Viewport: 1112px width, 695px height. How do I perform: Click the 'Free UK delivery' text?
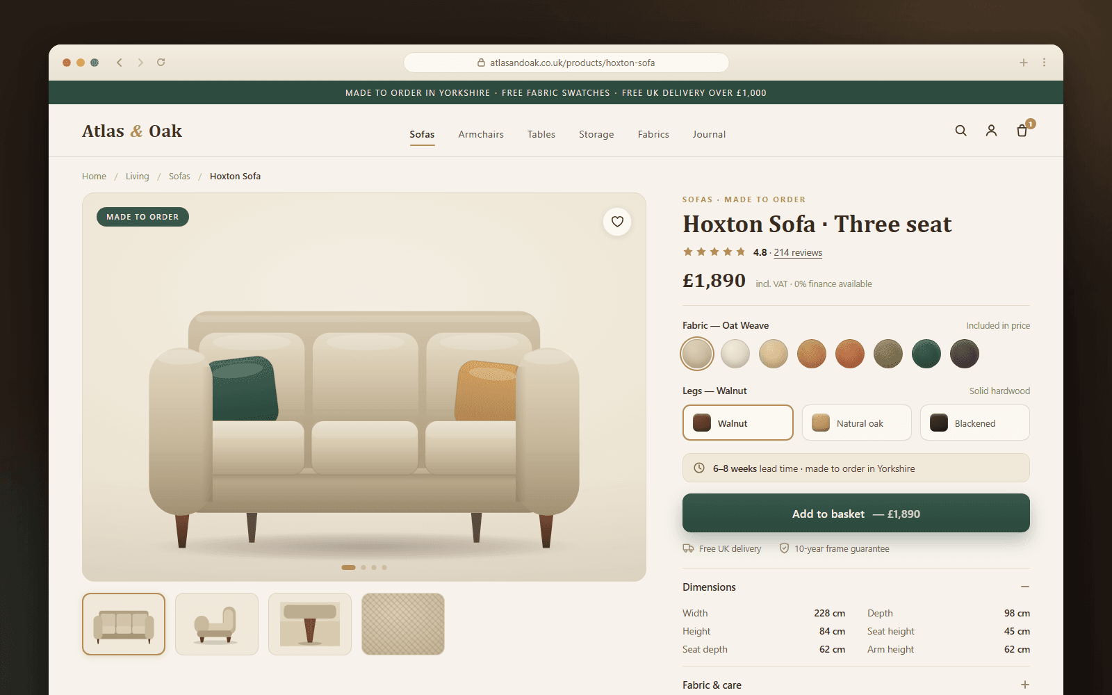click(x=730, y=548)
